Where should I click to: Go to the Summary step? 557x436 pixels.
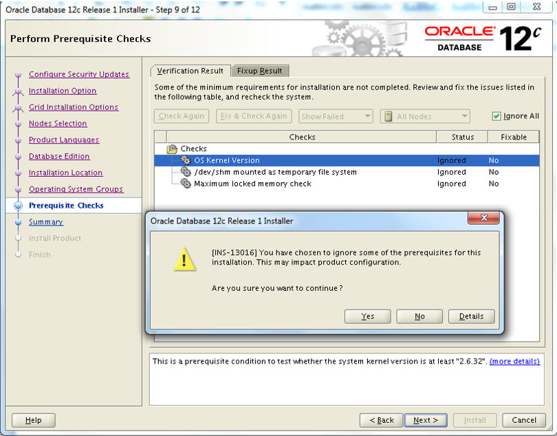(x=46, y=221)
